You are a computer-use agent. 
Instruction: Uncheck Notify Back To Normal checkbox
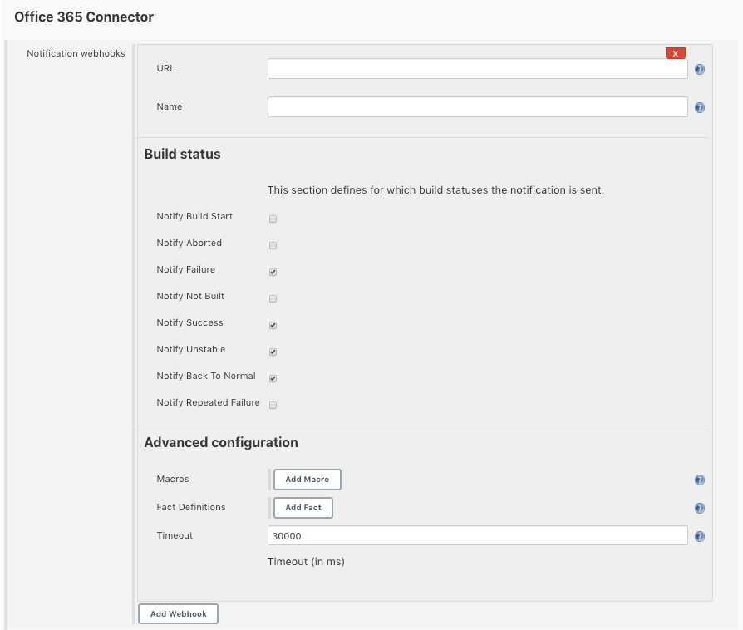(273, 378)
